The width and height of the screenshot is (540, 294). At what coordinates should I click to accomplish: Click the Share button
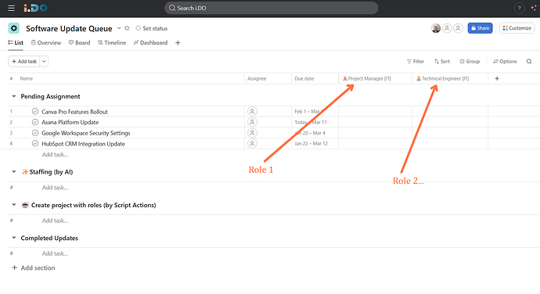click(480, 28)
